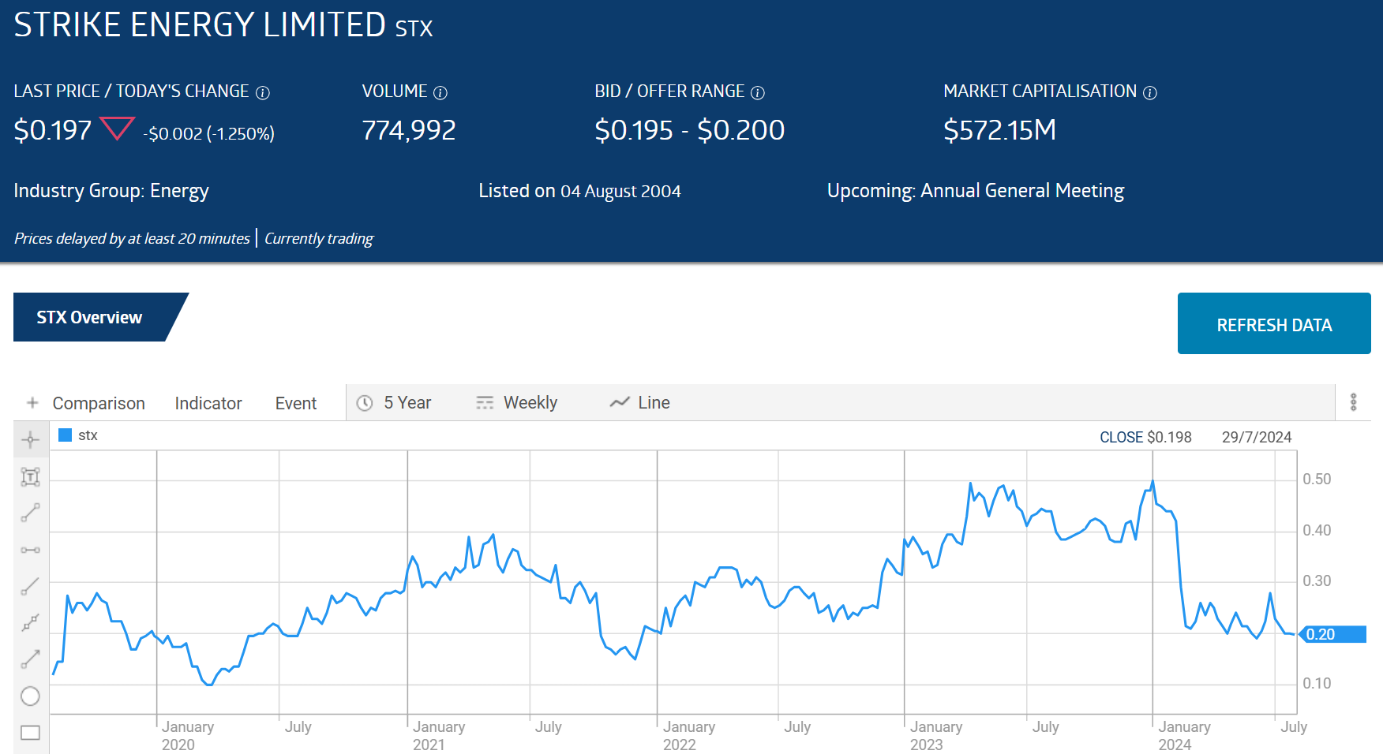Click Listed on 04 August 2004
Screen dimensions: 1383x754
tap(579, 191)
